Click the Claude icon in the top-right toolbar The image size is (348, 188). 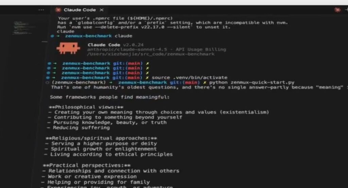click(x=337, y=10)
